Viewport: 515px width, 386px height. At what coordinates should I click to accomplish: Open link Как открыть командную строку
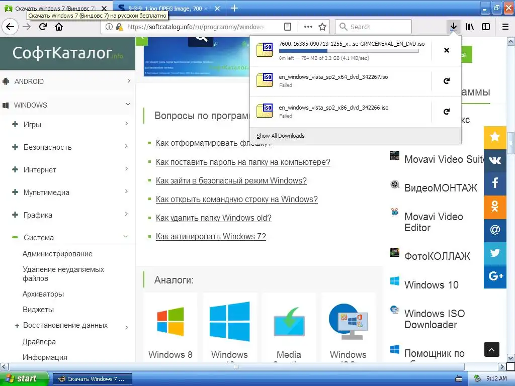[237, 199]
